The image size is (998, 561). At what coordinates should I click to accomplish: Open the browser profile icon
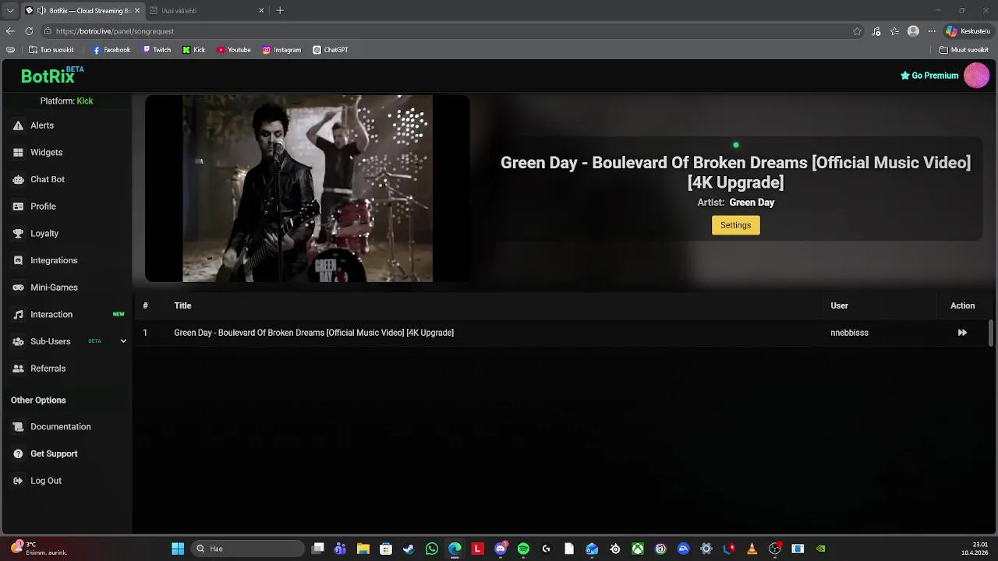coord(913,31)
